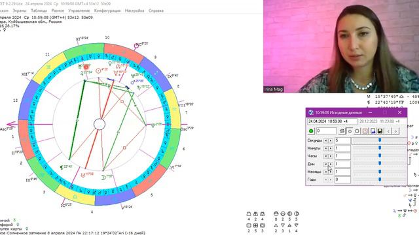Click the upper hemisphere statistic icon
This screenshot has height=235, width=419.
[x=276, y=214]
